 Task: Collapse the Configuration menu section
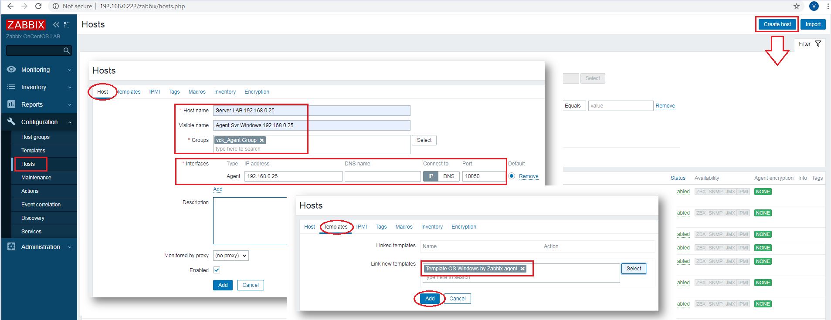tap(69, 122)
